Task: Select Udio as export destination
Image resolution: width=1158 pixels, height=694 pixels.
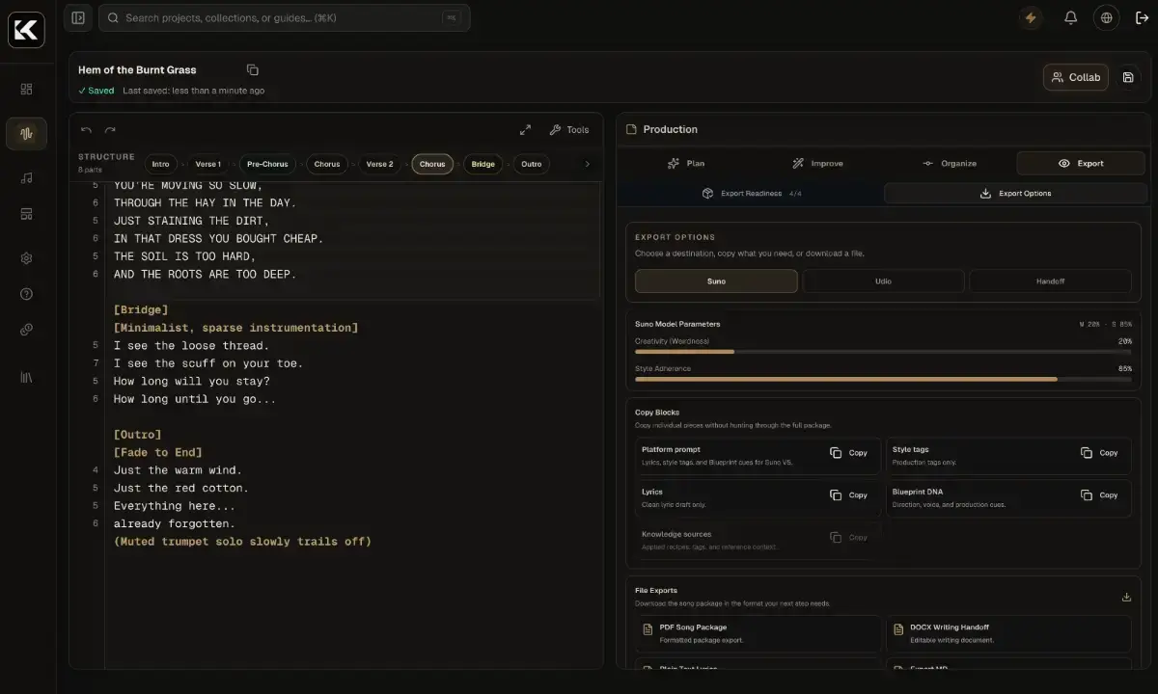Action: coord(883,281)
